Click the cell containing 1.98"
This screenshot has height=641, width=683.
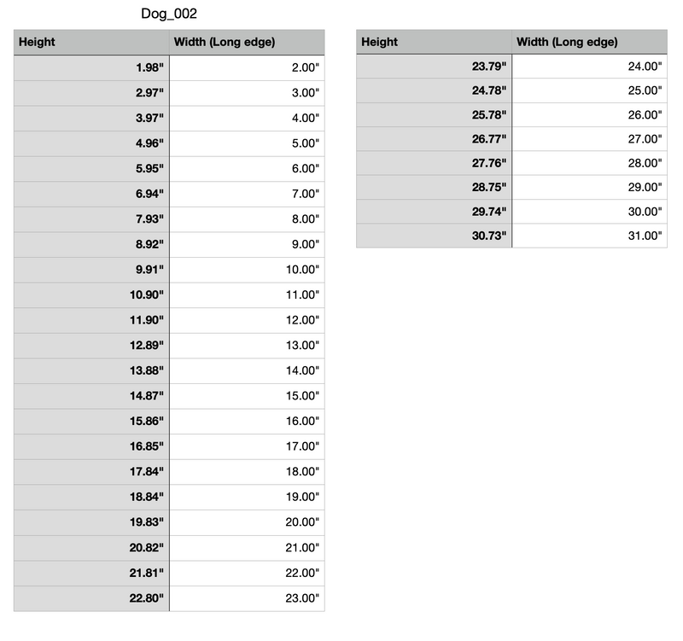pos(91,67)
